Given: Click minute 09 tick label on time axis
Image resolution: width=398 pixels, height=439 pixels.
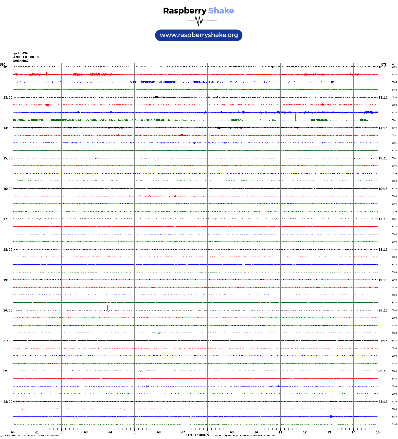Looking at the screenshot, I should tap(232, 432).
